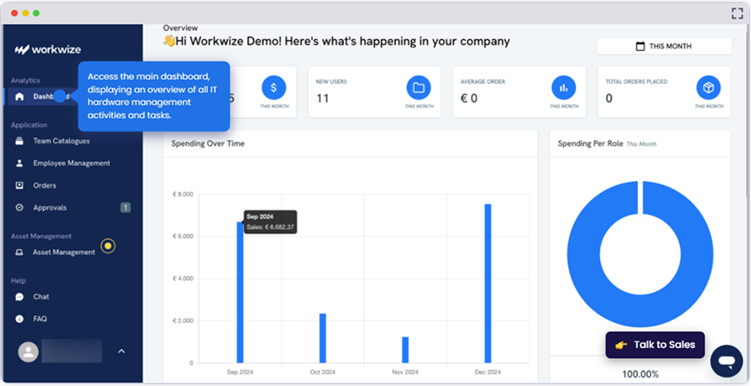Open the THIS MONTH date range selector
The image size is (751, 386).
pos(663,46)
